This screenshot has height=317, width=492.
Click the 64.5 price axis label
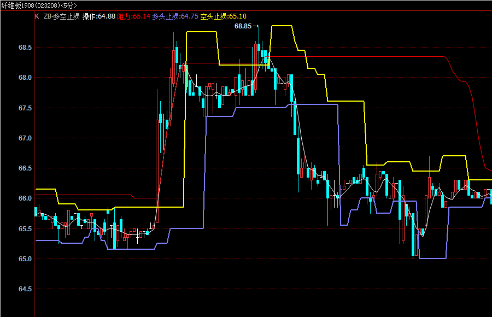click(25, 289)
